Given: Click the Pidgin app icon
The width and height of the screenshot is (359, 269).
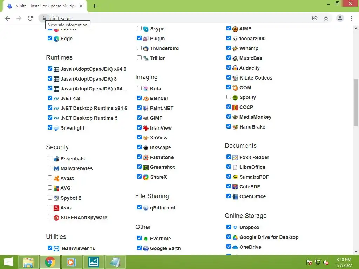Looking at the screenshot, I should point(145,39).
